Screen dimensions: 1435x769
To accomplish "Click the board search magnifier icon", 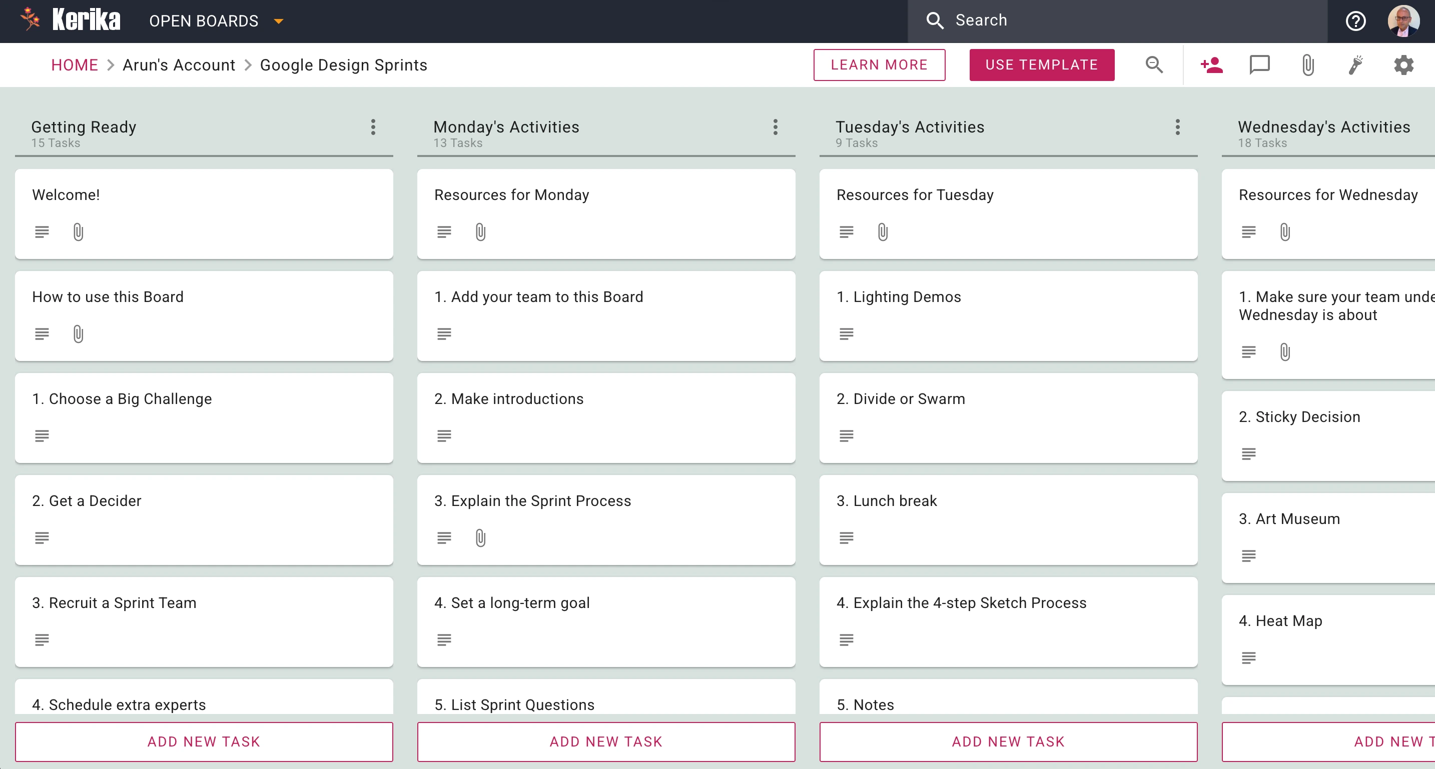I will pos(1154,65).
